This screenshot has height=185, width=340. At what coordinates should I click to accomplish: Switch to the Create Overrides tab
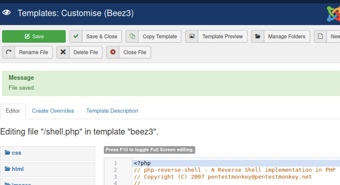click(53, 111)
